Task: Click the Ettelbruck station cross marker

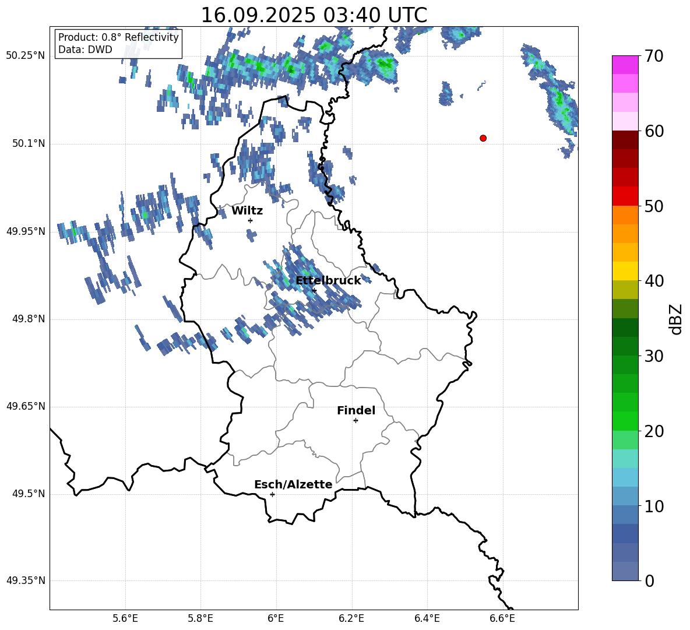Action: click(314, 290)
